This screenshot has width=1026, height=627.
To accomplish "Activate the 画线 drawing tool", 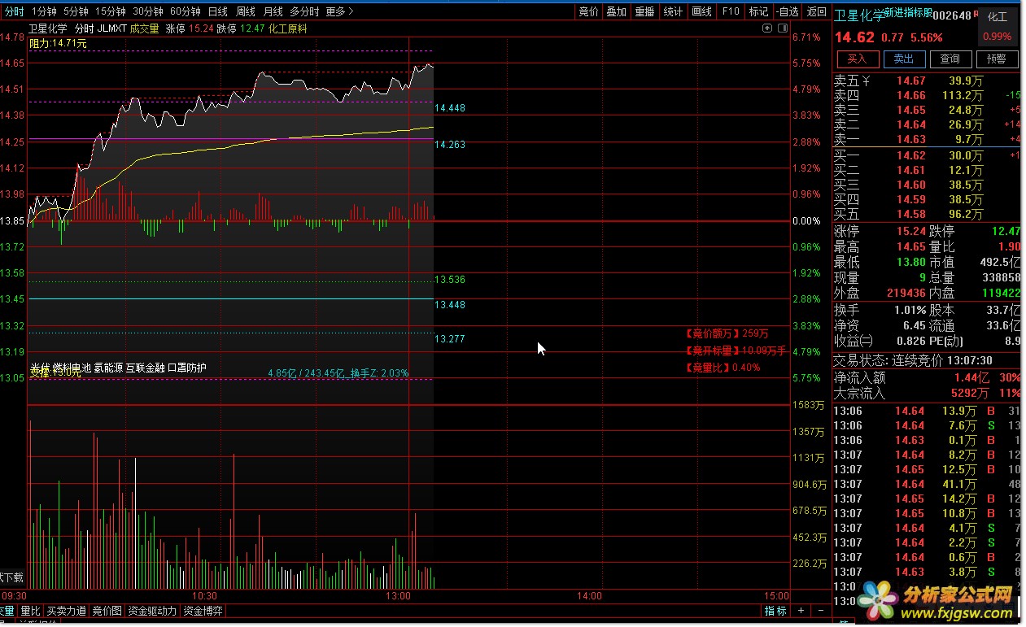I will click(x=701, y=11).
